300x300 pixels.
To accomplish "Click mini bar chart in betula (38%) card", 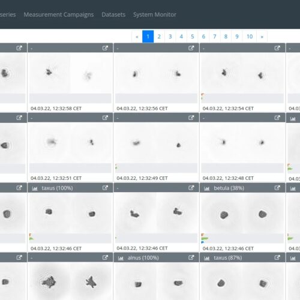I will point(242,238).
